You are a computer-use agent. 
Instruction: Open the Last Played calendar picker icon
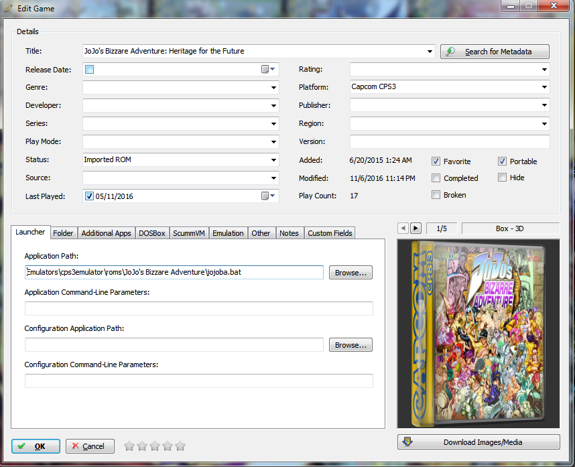268,196
